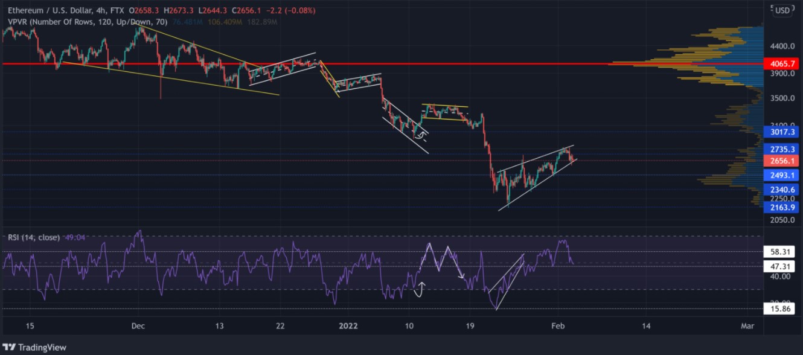The height and width of the screenshot is (355, 803).
Task: Open the USD currency selector
Action: click(782, 10)
